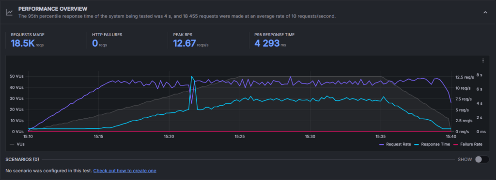496x180 pixels.
Task: Click the 20 VUs axis label
Action: [x=17, y=110]
